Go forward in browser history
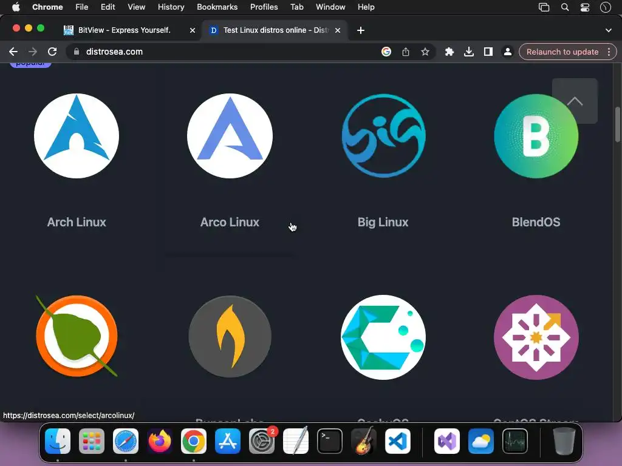This screenshot has height=466, width=622. tap(33, 52)
